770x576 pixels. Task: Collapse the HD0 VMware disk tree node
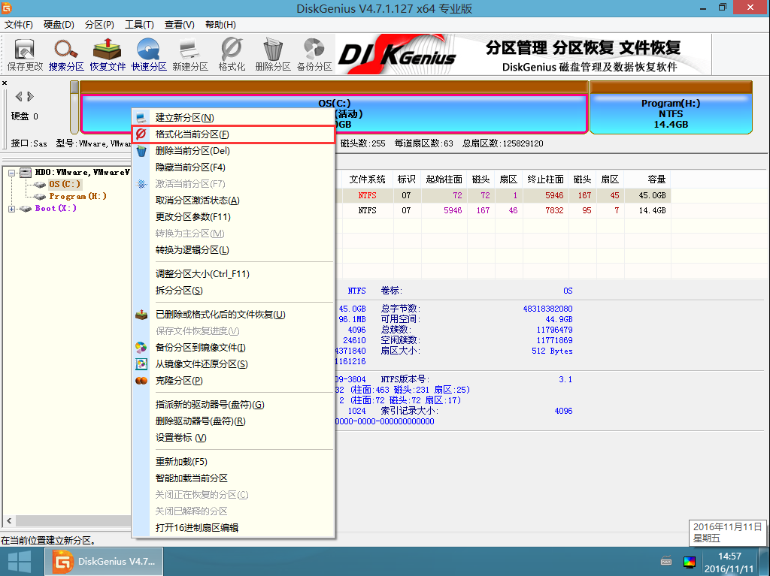click(x=12, y=173)
